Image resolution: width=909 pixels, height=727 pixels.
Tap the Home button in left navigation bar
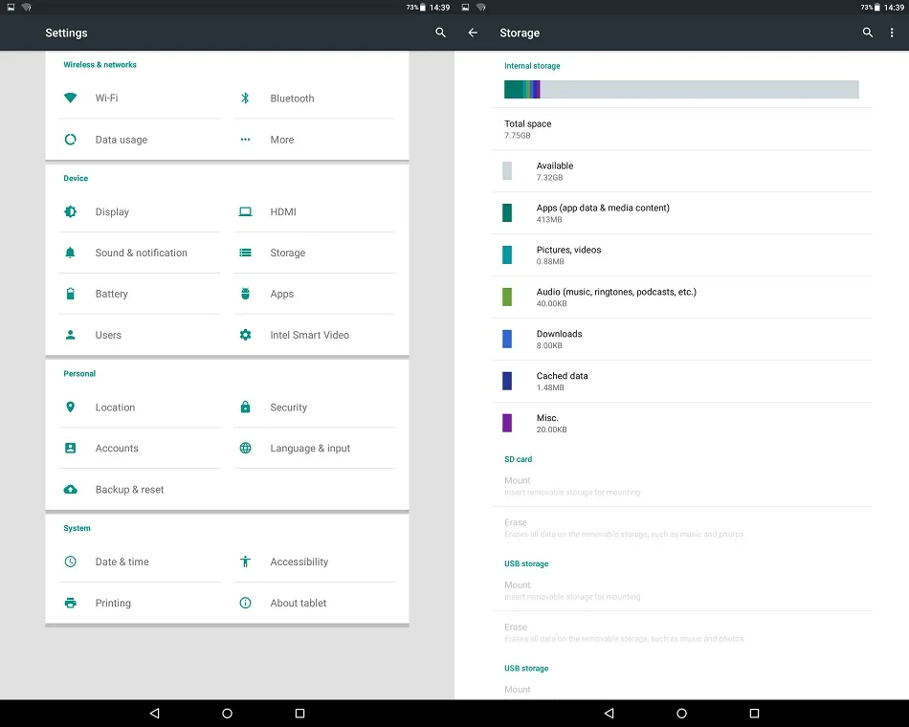click(x=228, y=713)
